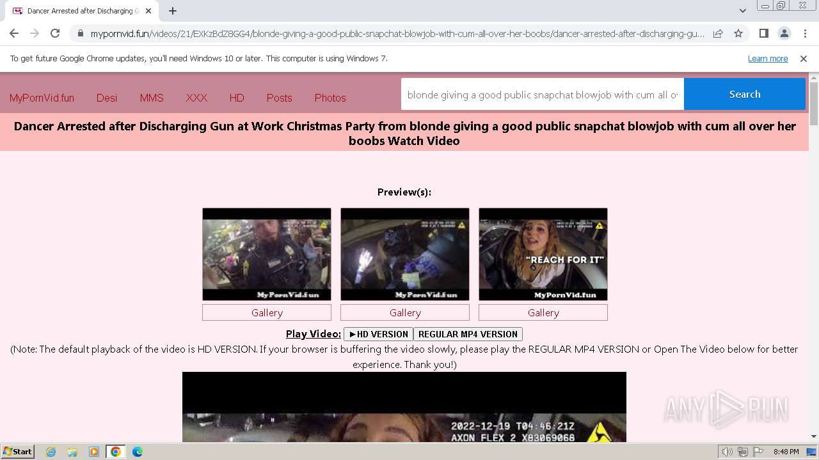The height and width of the screenshot is (460, 819).
Task: Open the middle preview thumbnail
Action: 405,254
